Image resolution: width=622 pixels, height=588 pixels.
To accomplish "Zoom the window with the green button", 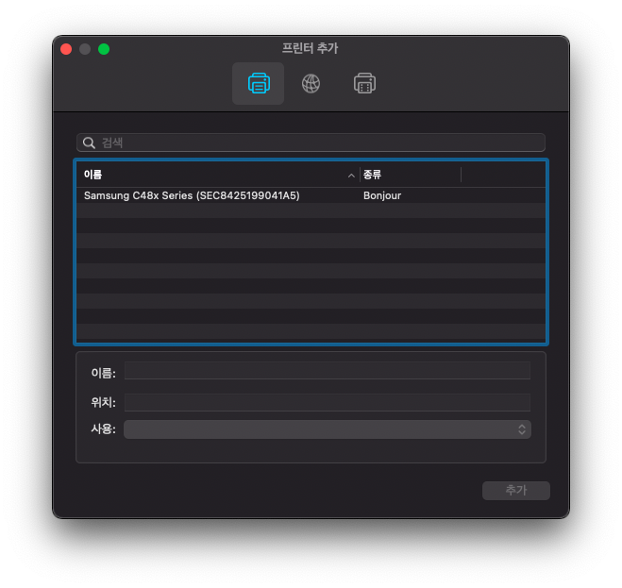I will click(x=104, y=49).
